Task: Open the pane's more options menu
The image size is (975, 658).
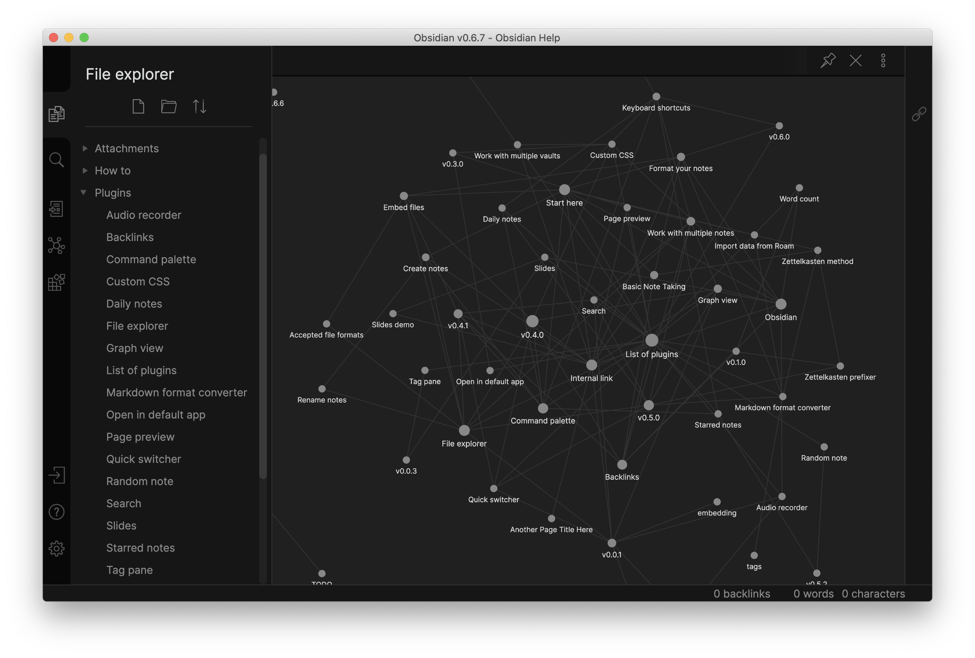Action: [x=883, y=60]
